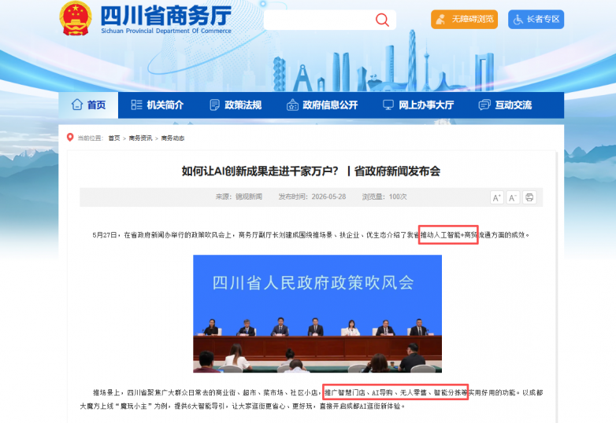Decrease font size with A- icon
This screenshot has height=423, width=616.
click(513, 197)
